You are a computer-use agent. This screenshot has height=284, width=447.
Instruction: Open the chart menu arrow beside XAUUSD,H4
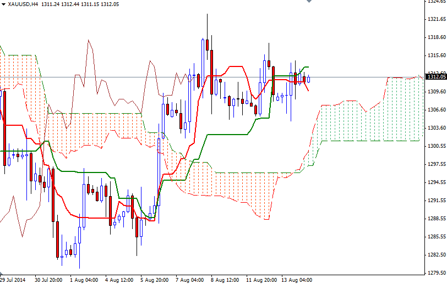click(x=3, y=4)
